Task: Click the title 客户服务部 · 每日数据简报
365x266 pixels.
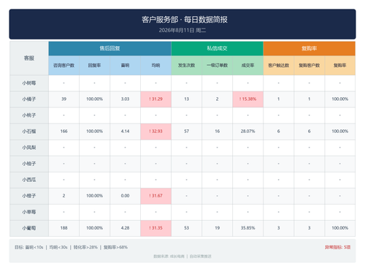Action: [185, 20]
